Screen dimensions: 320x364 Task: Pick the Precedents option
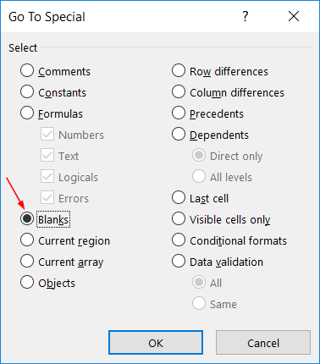(x=179, y=113)
